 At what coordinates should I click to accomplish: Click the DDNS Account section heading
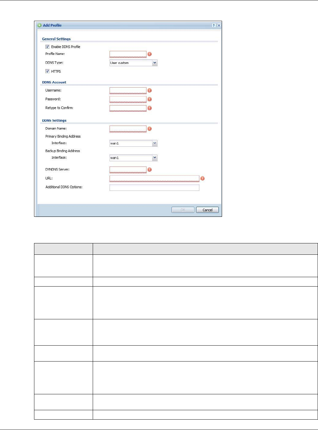coord(54,82)
